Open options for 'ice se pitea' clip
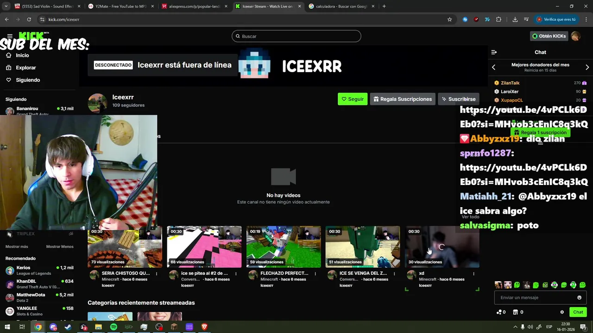 pyautogui.click(x=236, y=274)
